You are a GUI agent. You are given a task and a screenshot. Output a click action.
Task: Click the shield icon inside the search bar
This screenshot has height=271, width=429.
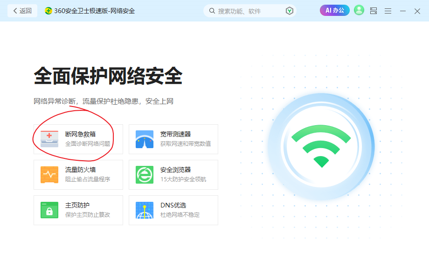tap(289, 10)
